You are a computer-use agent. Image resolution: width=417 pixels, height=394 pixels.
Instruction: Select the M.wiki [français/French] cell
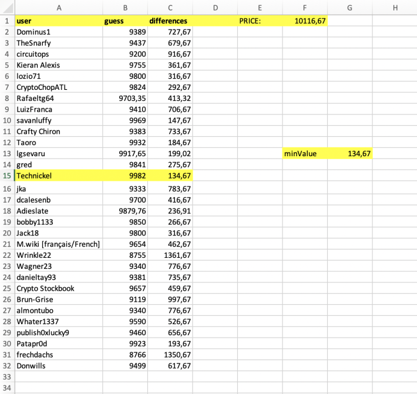(59, 244)
